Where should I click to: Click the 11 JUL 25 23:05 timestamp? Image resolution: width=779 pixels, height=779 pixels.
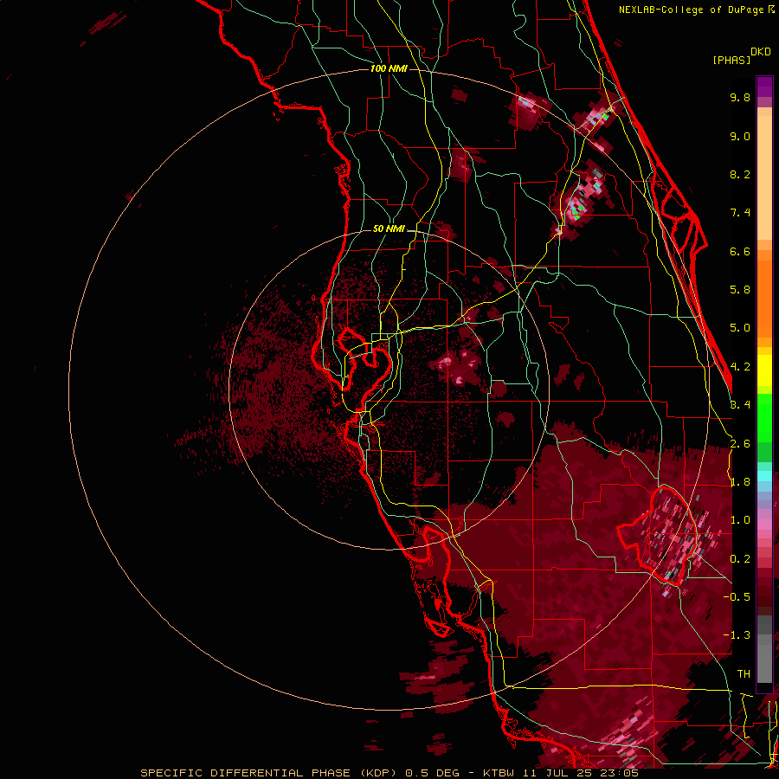[x=581, y=773]
